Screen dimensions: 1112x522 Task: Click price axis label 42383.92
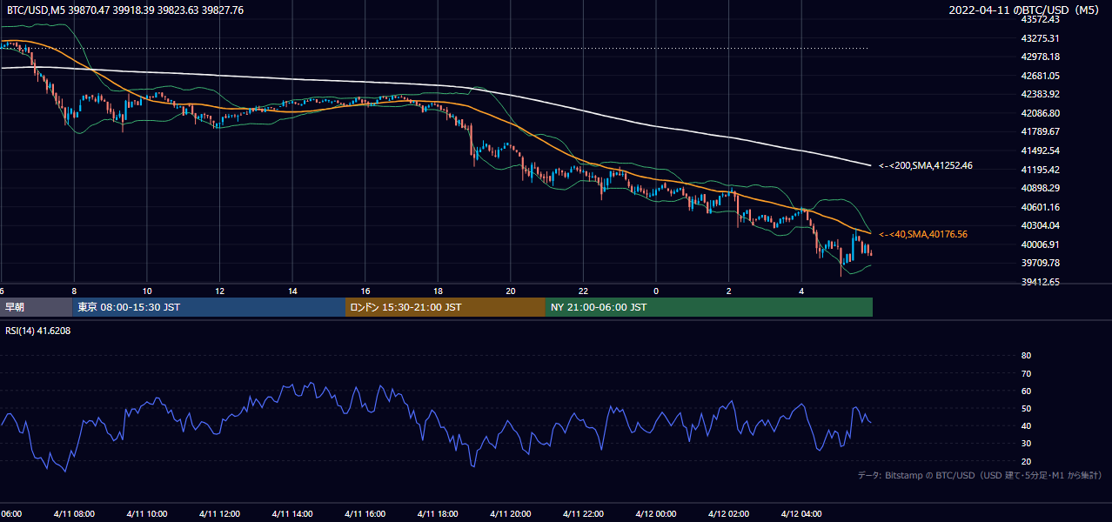click(1040, 94)
